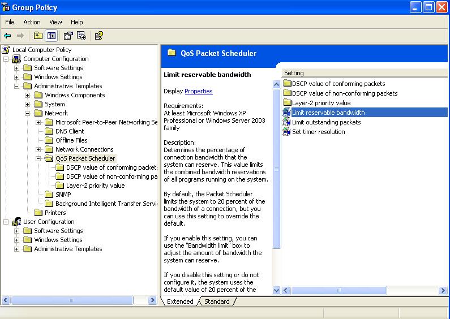The image size is (450, 319).
Task: Click the DSCP value of non-conforming packets folder icon in list
Action: coord(288,93)
